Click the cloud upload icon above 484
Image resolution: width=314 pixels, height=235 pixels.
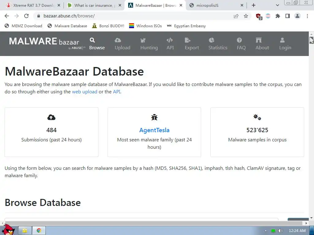(x=51, y=117)
